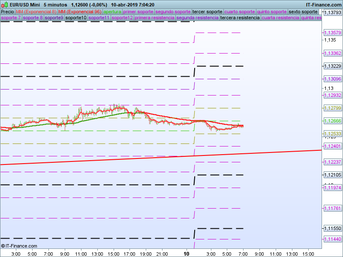Select the soporte10 legend label
Screen dimensions: 343x257
click(x=76, y=18)
